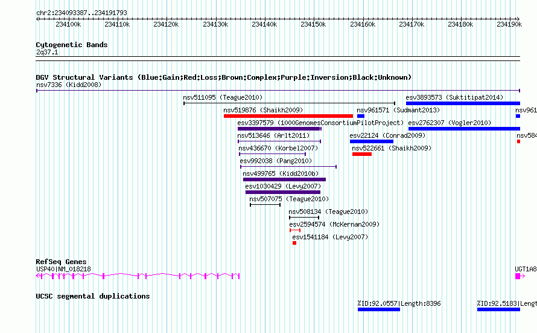Viewport: 537px width, 333px height.
Task: Click the 234140k ruler tick label
Action: [264, 24]
